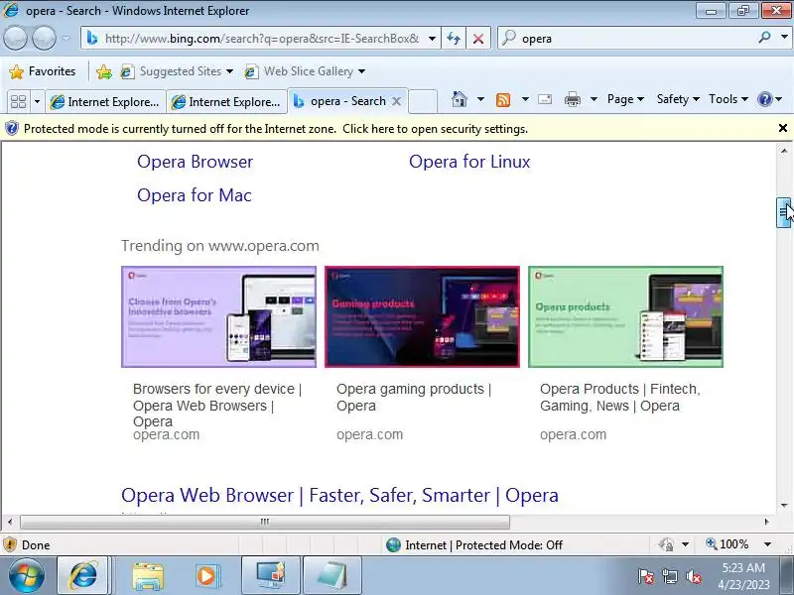This screenshot has width=794, height=595.
Task: Open Windows Explorer folder on taskbar
Action: 148,576
